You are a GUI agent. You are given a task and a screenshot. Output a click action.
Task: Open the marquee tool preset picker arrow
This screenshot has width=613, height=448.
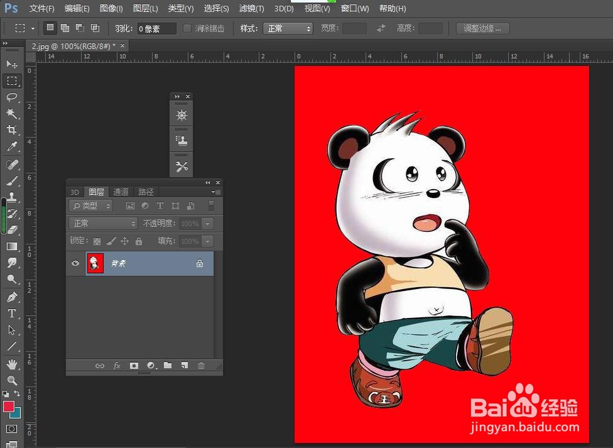click(x=33, y=28)
